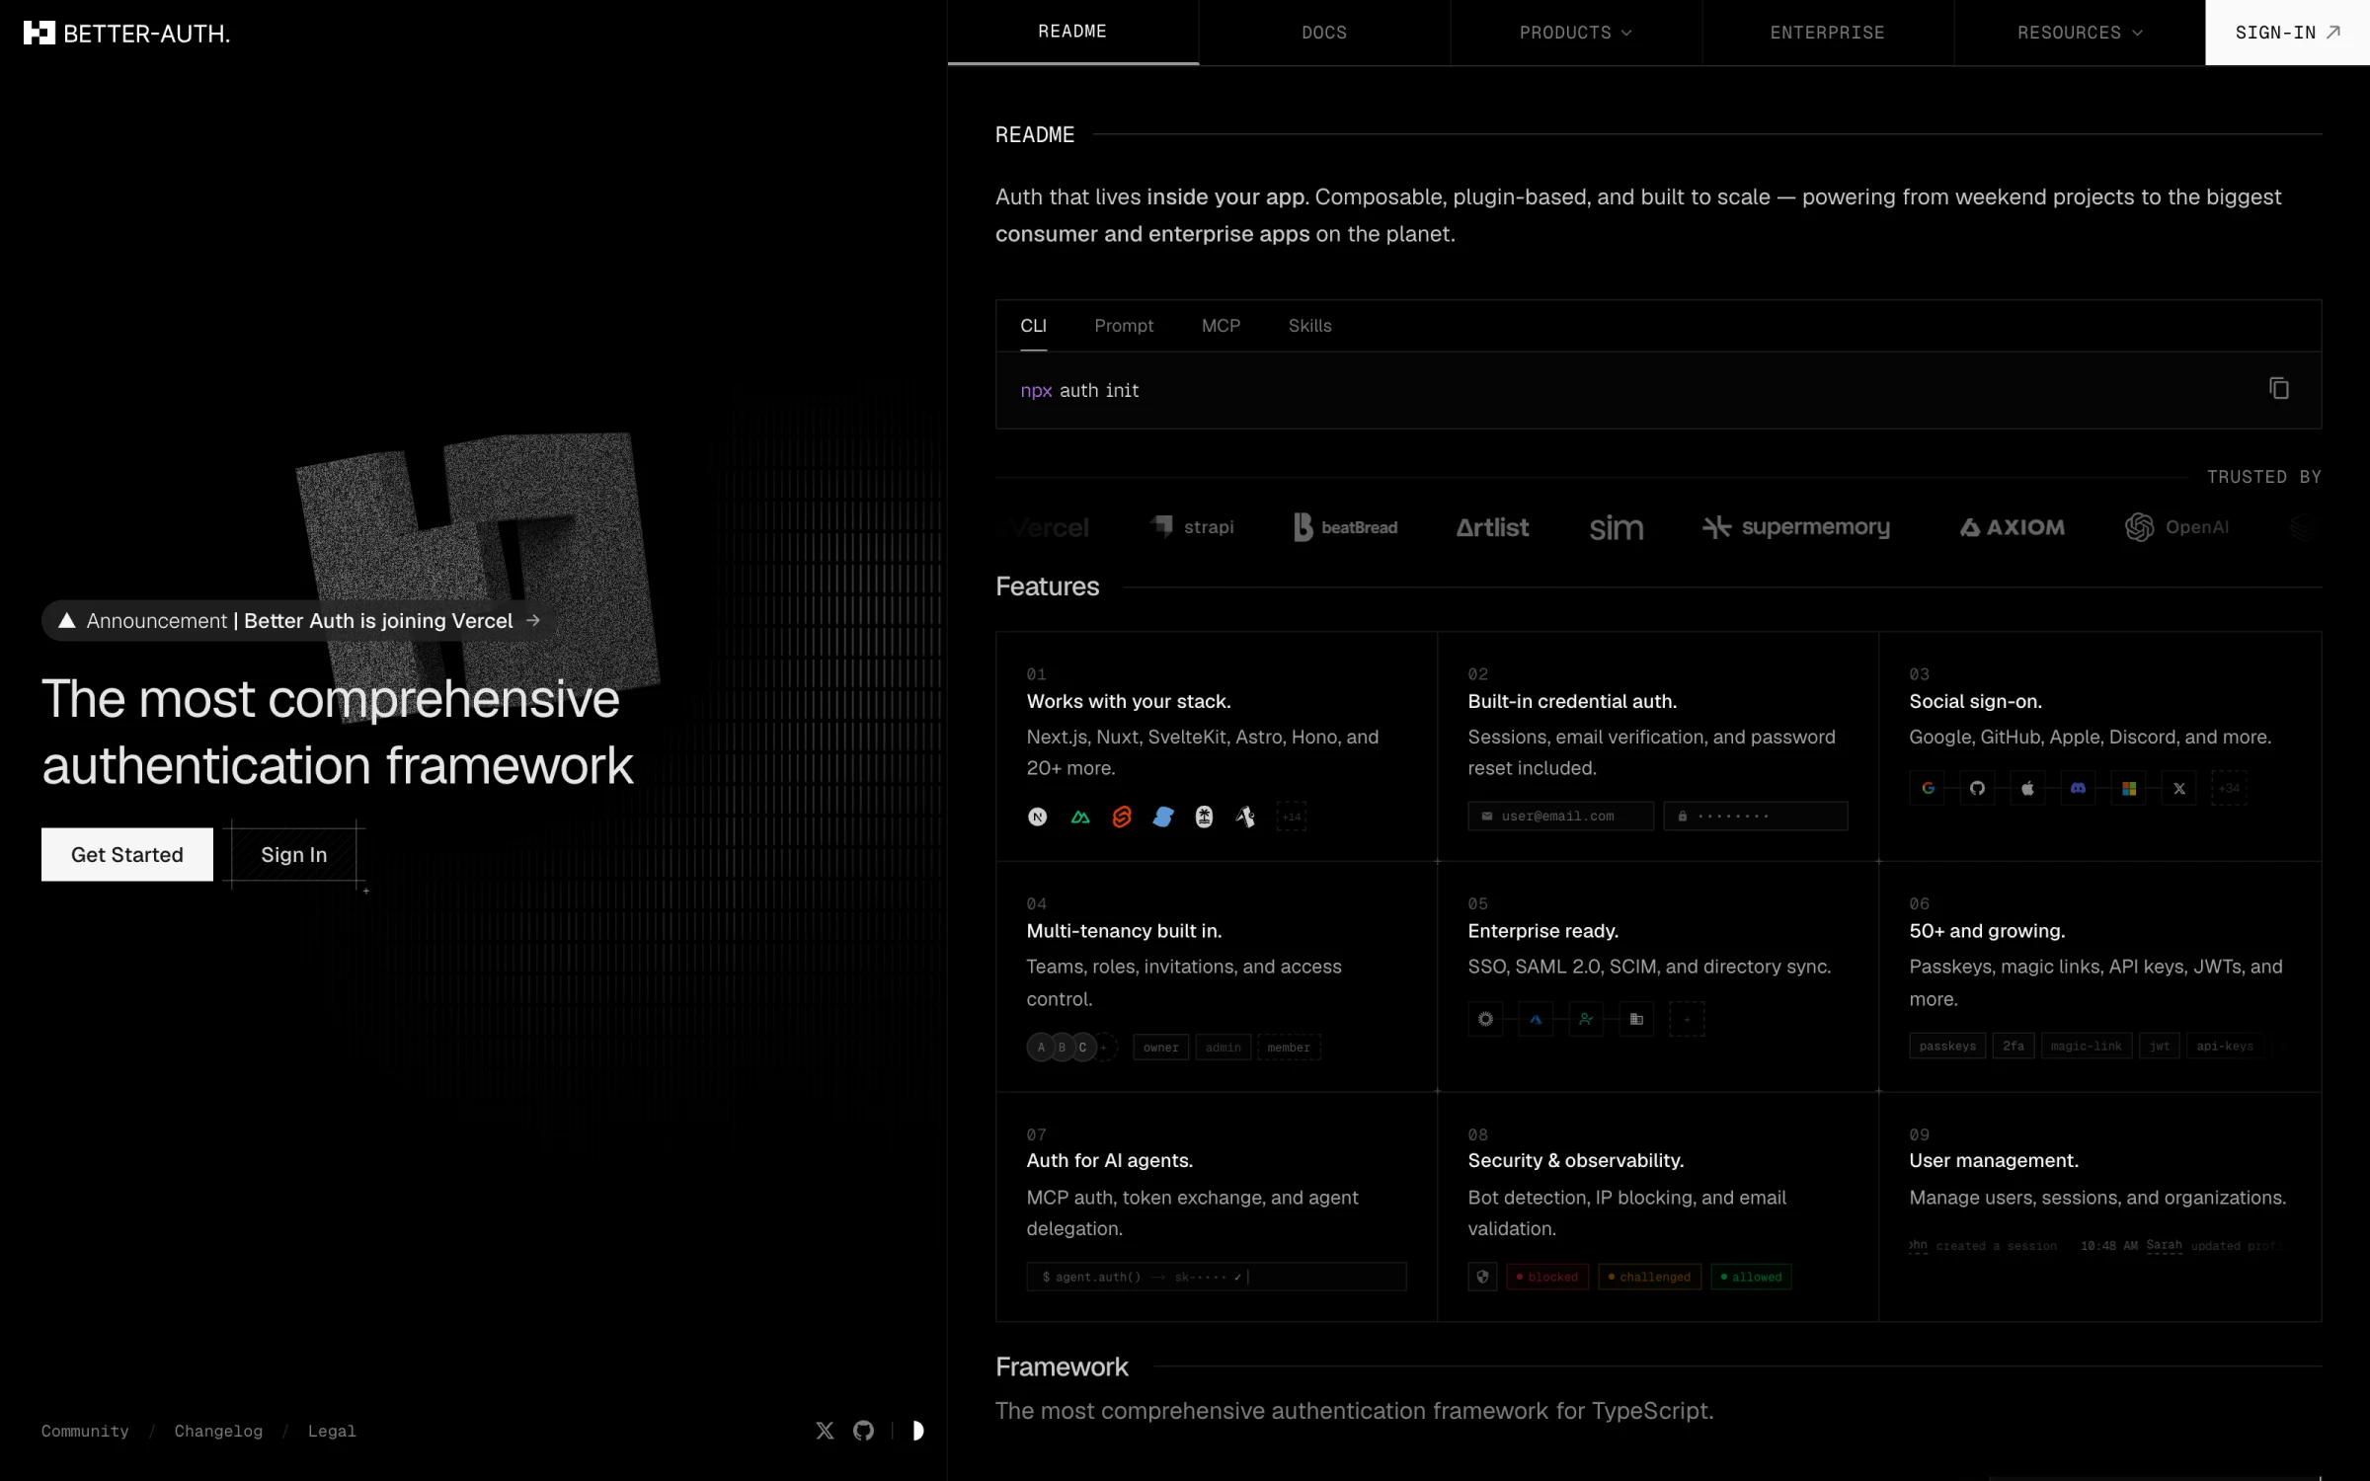Click the Better-Auth logo in header
Image resolution: width=2370 pixels, height=1481 pixels.
[126, 34]
